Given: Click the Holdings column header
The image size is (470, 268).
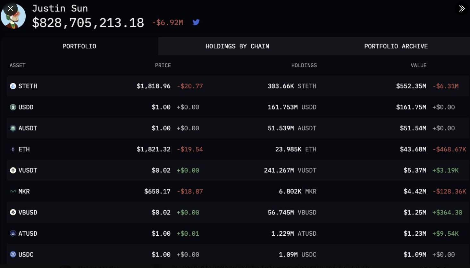Looking at the screenshot, I should coord(304,65).
